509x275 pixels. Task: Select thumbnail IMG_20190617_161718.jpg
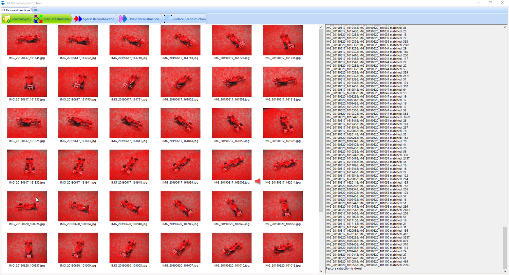point(181,40)
